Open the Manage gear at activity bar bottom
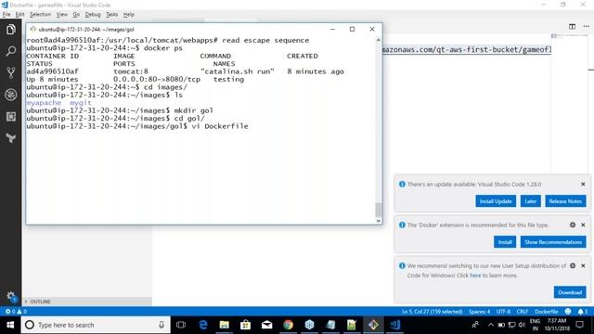The height and width of the screenshot is (334, 594). coord(10,296)
